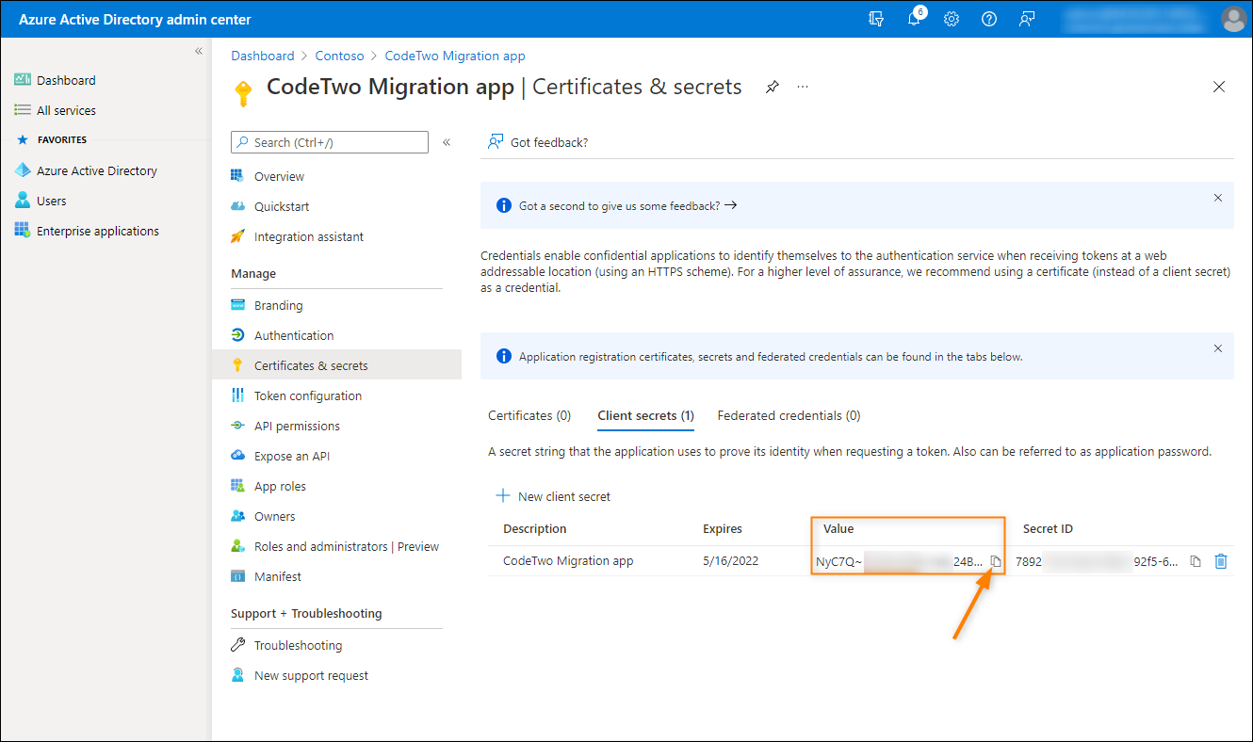Open the directory switcher icon

coord(875,19)
